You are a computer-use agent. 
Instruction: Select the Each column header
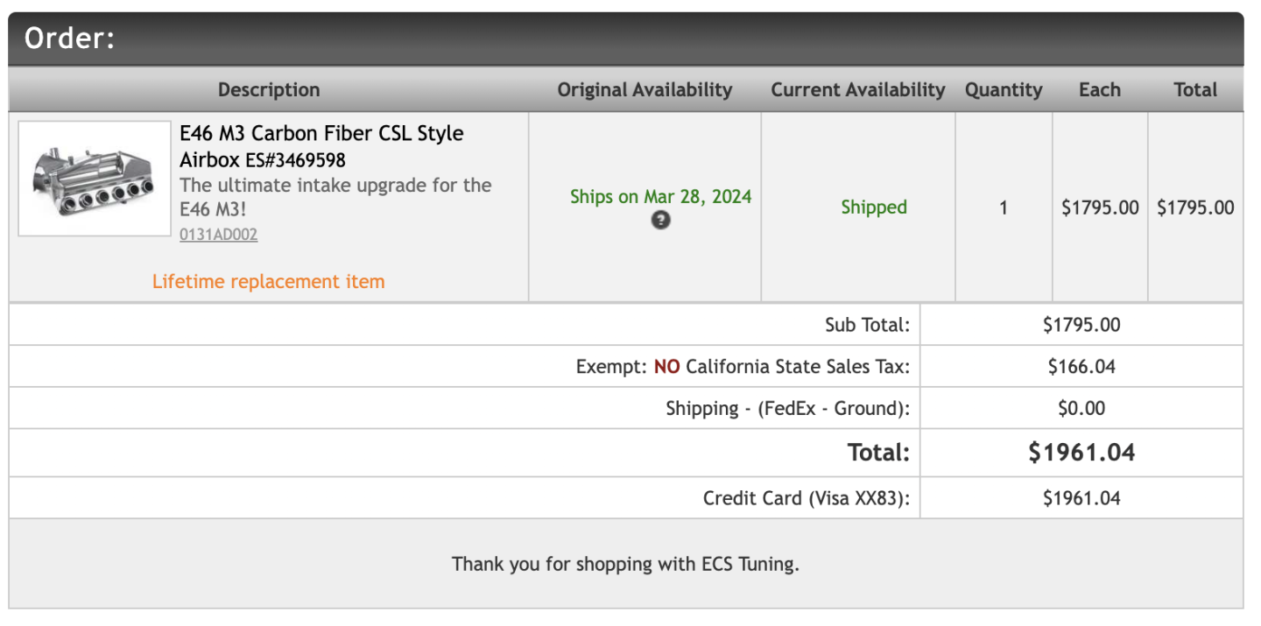click(x=1100, y=90)
